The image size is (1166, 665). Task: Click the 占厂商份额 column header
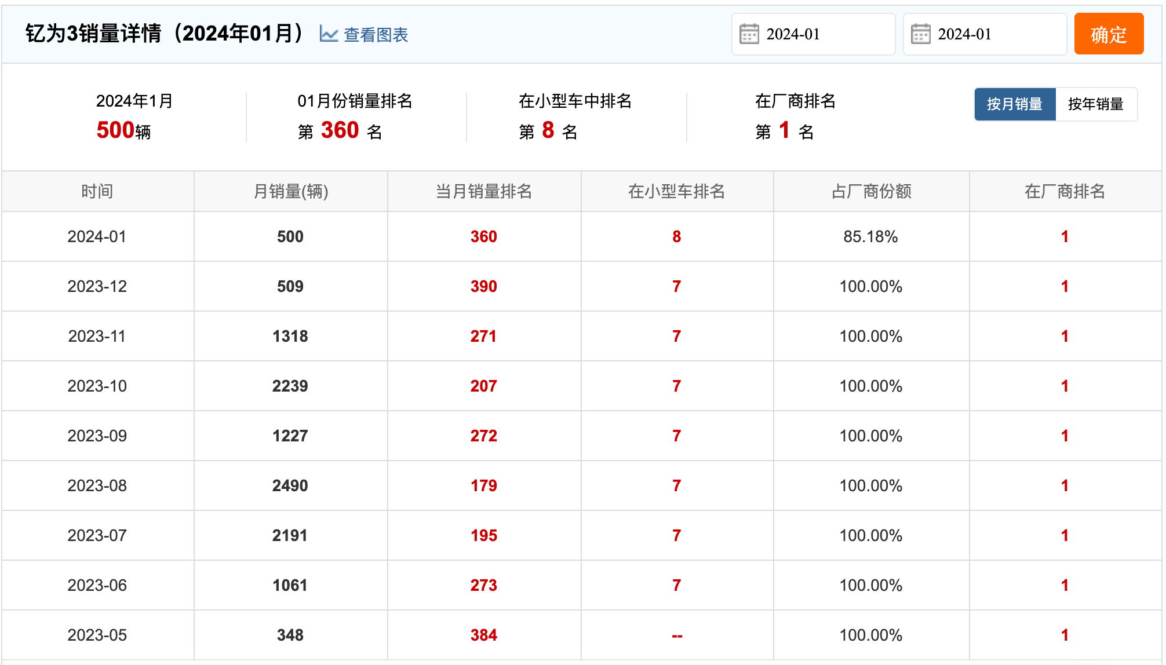click(x=871, y=191)
